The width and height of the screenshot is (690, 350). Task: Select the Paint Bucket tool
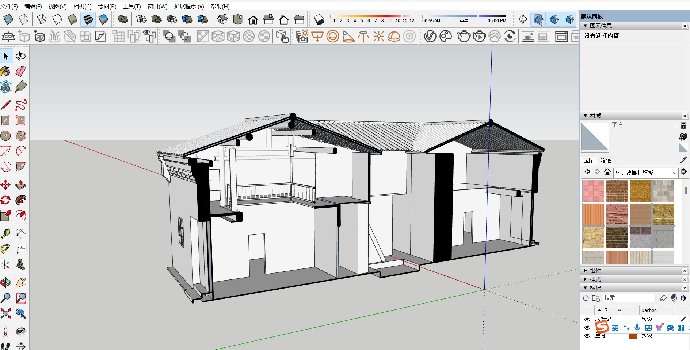pos(5,71)
